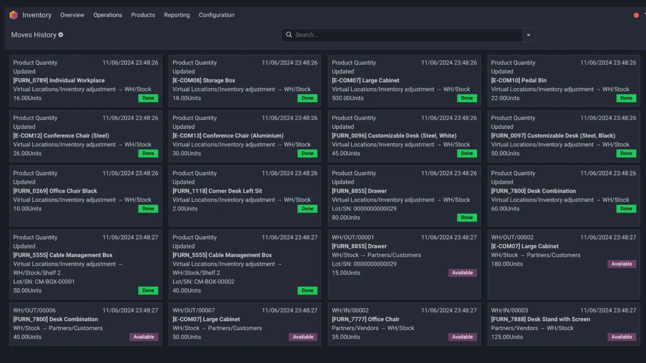This screenshot has width=646, height=363.
Task: Open the [E-COM08] Storage Box card
Action: pos(245,81)
